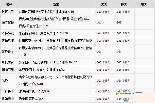Viewport: 155px width, 103px height.
Task: Click 火力 value 1444 1889 in 优势 row
Action: tap(102, 81)
